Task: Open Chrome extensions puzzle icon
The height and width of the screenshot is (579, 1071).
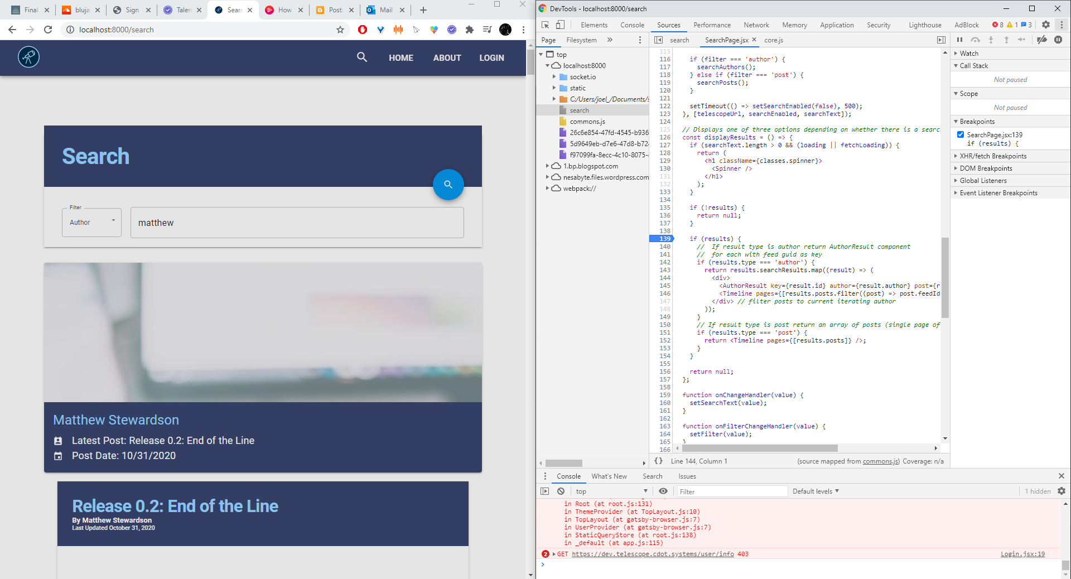Action: [x=470, y=30]
